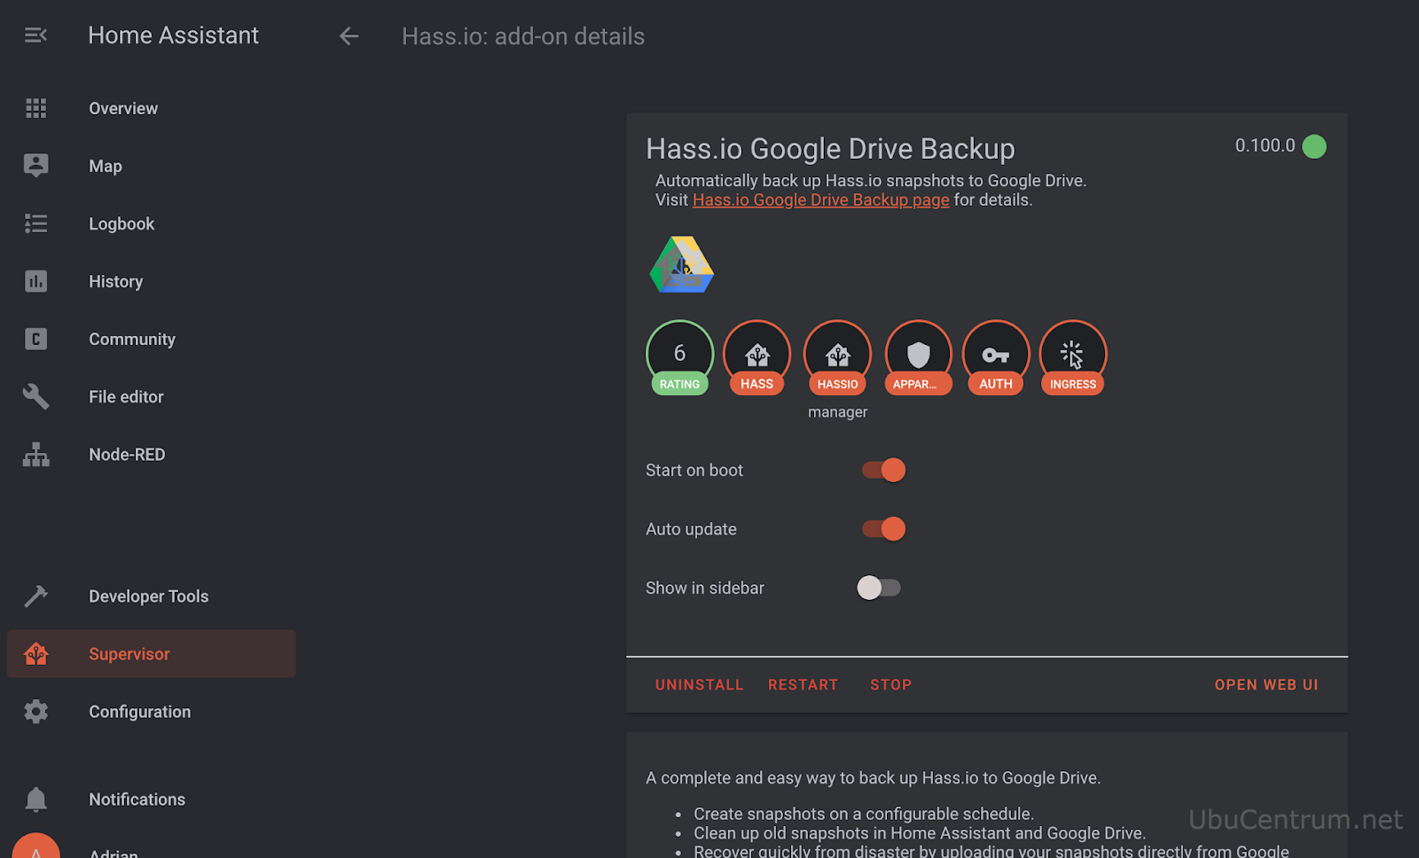The width and height of the screenshot is (1419, 858).
Task: Click the RESTART button
Action: (x=803, y=684)
